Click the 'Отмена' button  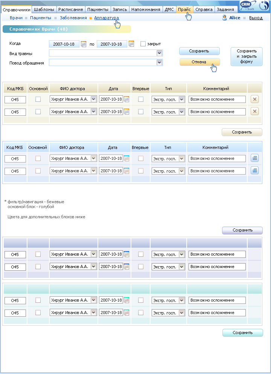(x=199, y=62)
